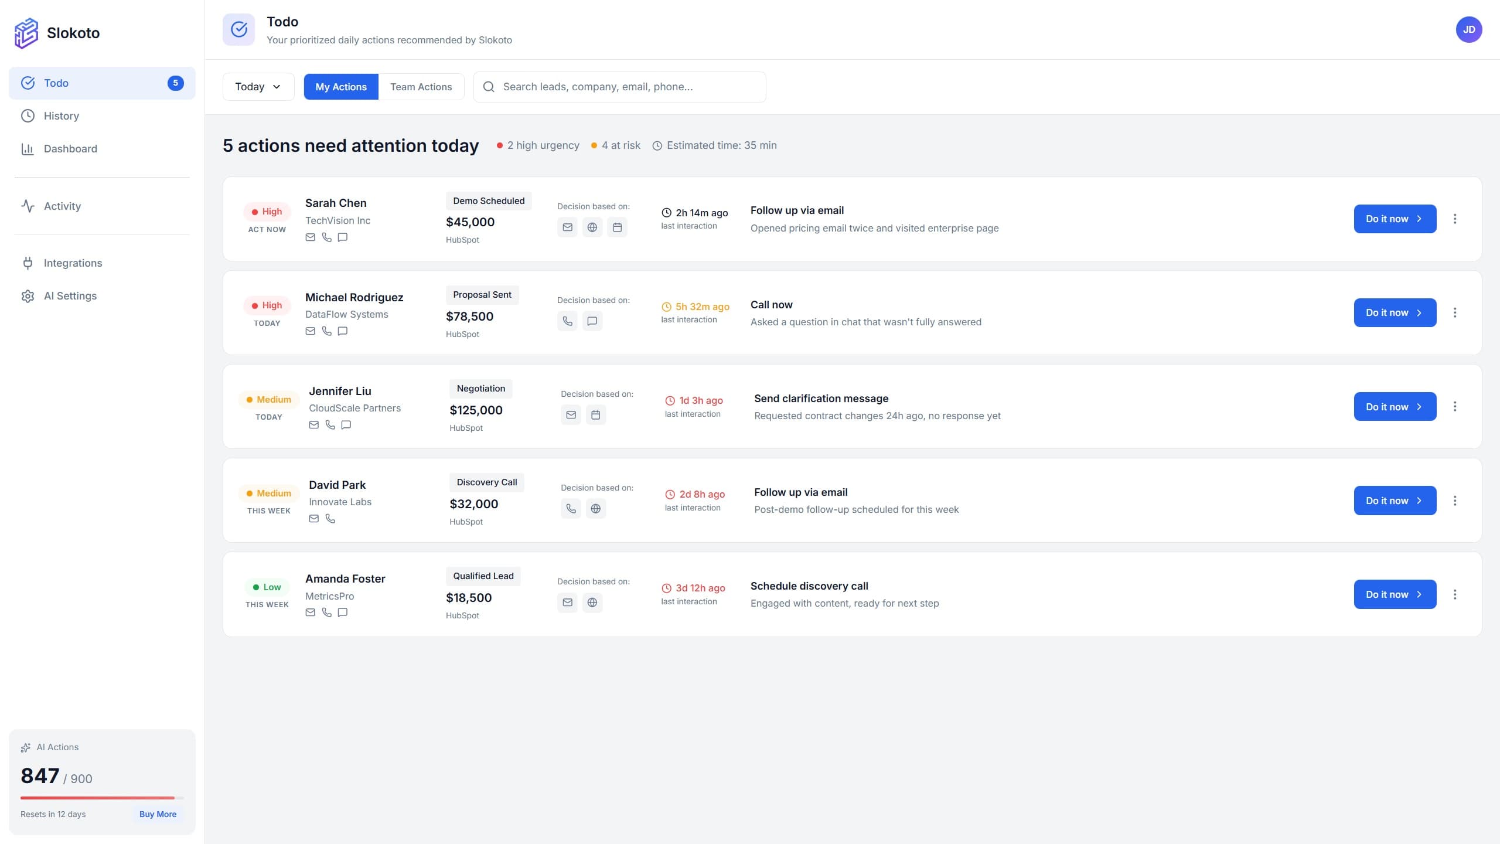Click the phone icon under Michael Rodriguez
The height and width of the screenshot is (844, 1500).
(326, 331)
